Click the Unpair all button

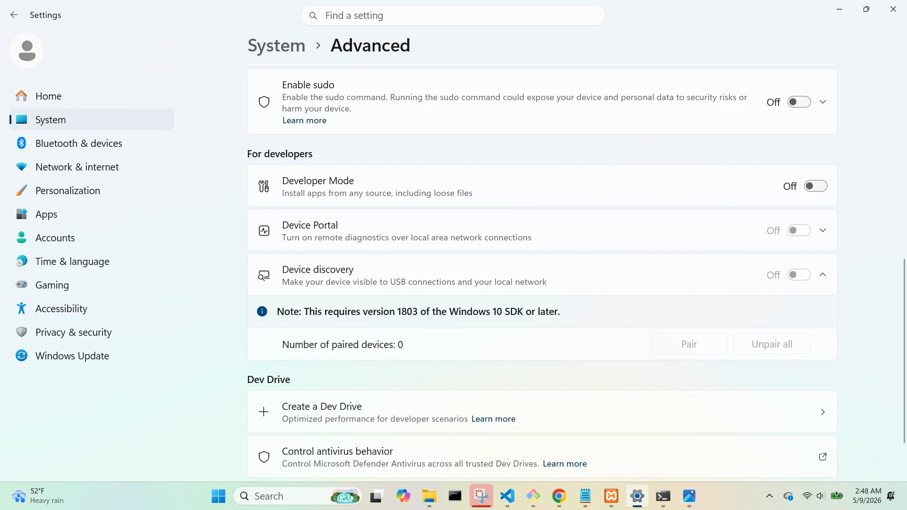[772, 344]
